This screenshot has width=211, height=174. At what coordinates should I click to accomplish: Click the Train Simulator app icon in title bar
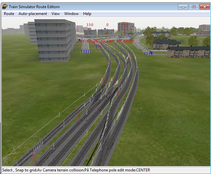(x=5, y=7)
